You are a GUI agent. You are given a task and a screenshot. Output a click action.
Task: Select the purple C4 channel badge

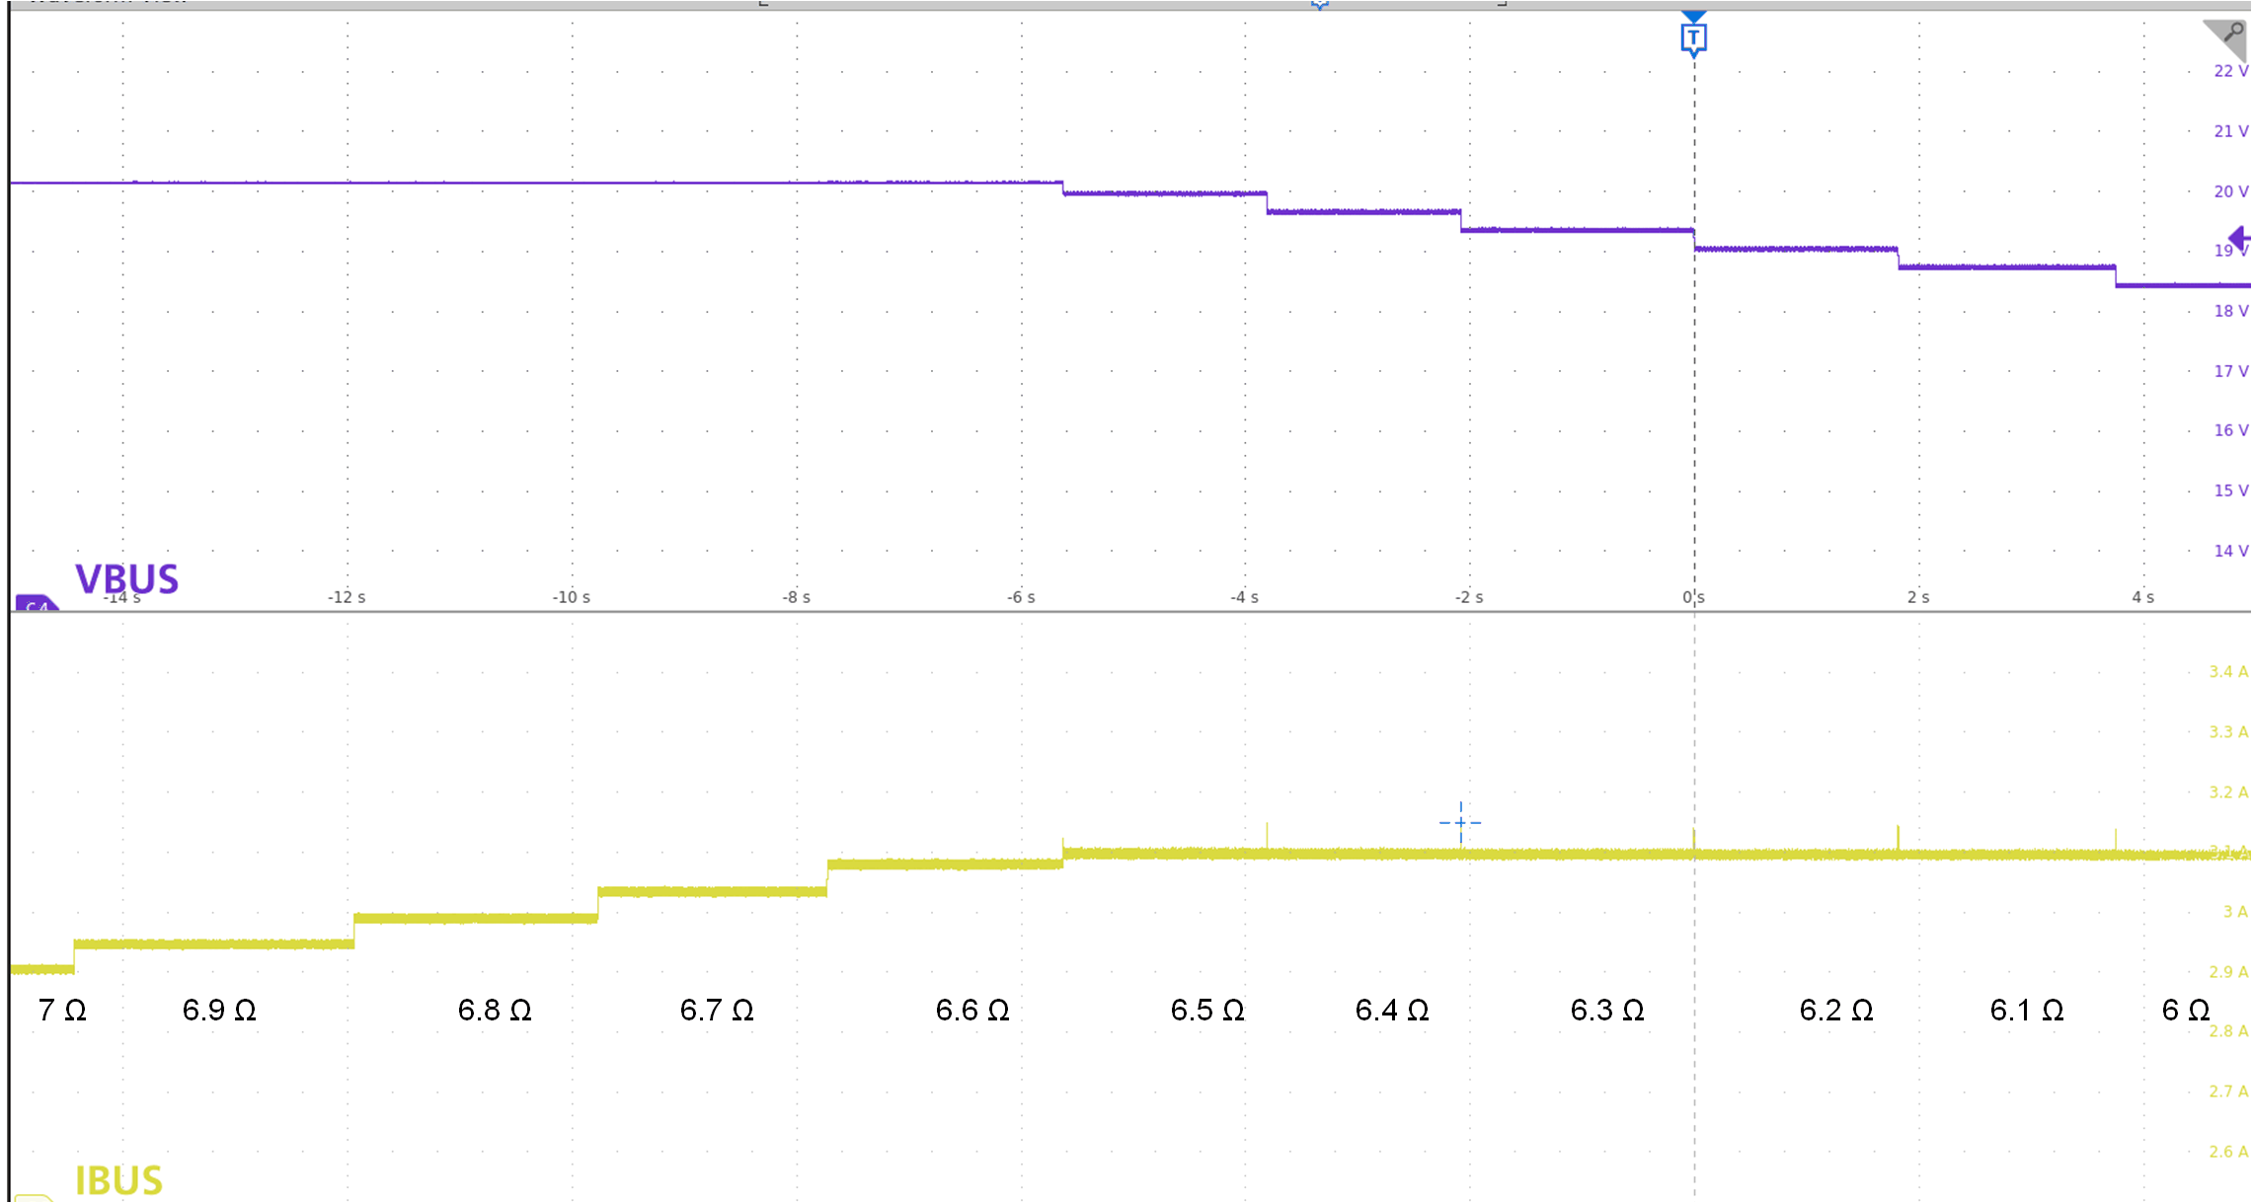[x=37, y=603]
